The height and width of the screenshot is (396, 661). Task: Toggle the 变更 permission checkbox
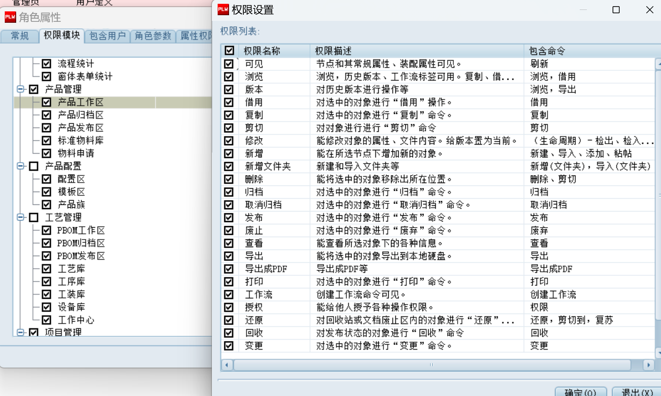coord(229,345)
